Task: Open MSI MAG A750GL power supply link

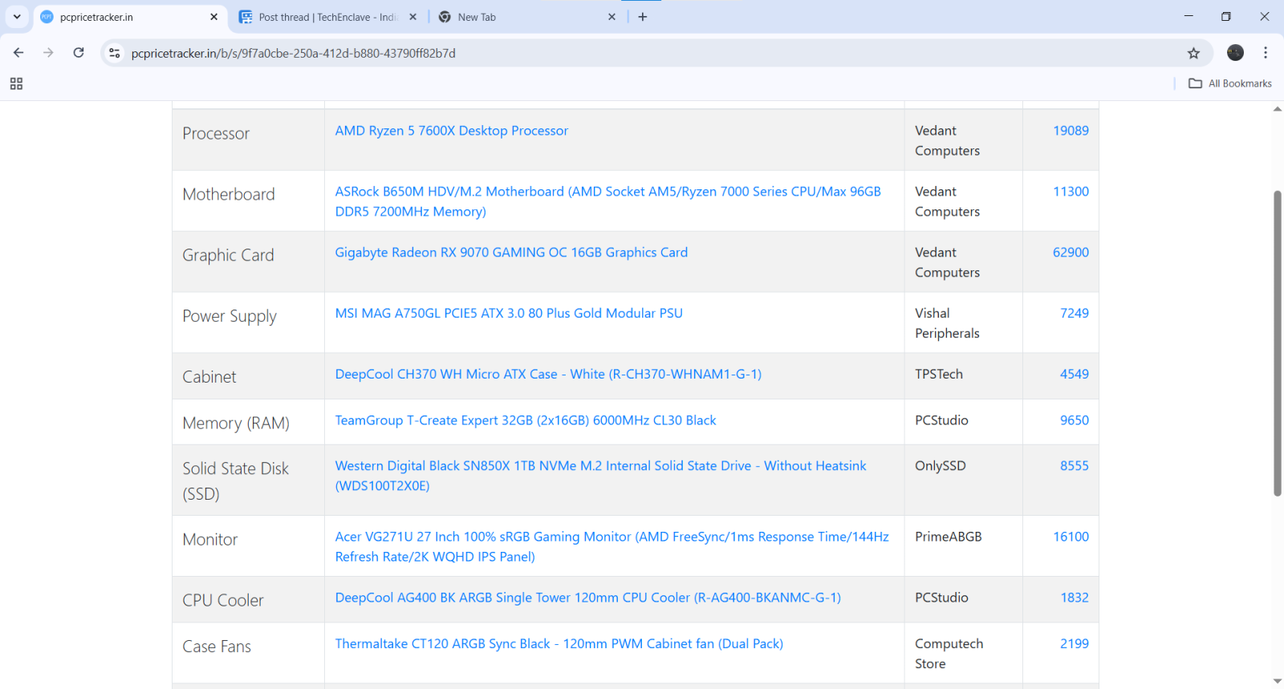Action: tap(509, 314)
